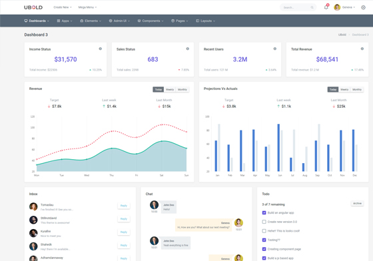Click the search magnifier icon
The height and width of the screenshot is (261, 373).
click(312, 7)
